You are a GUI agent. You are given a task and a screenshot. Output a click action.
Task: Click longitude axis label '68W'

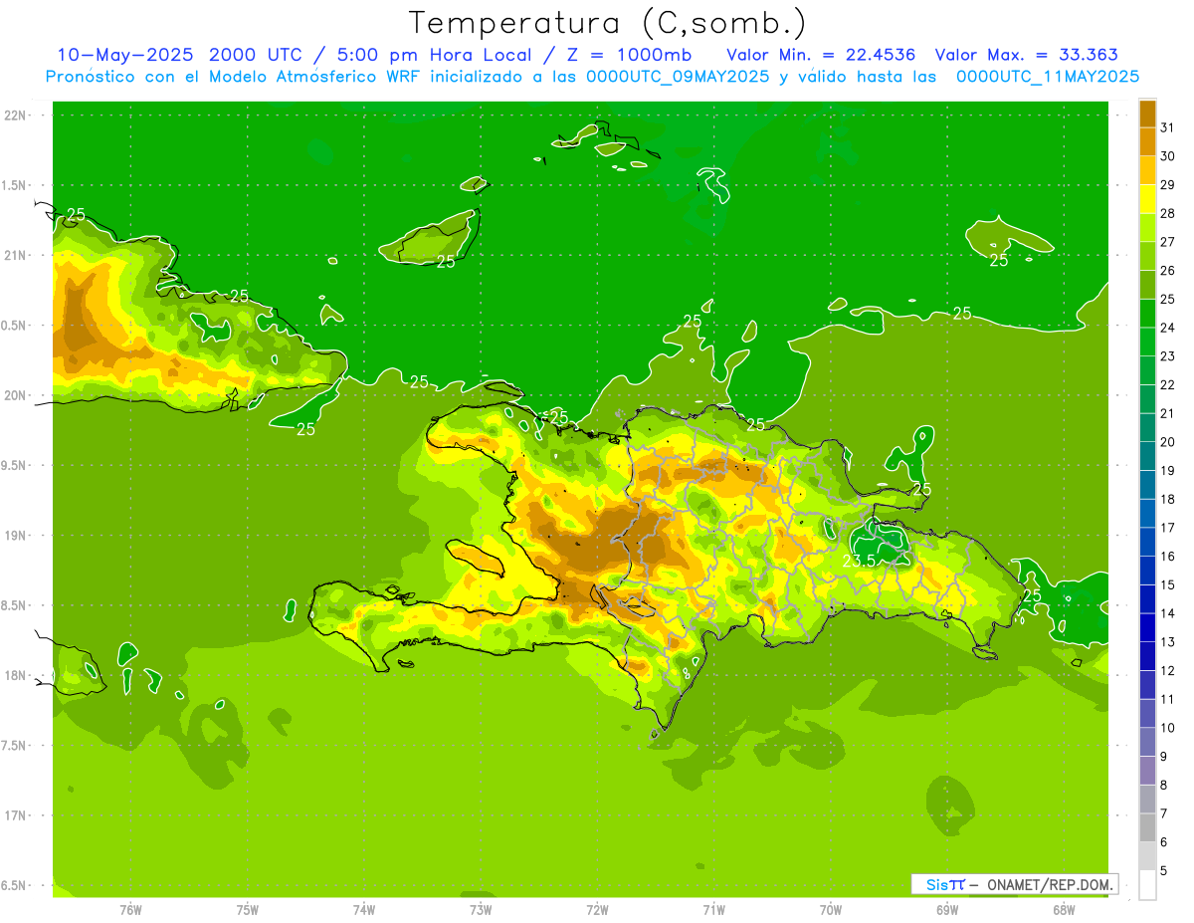[1063, 910]
